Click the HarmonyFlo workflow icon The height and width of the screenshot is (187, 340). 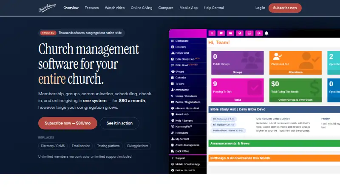tap(173, 127)
